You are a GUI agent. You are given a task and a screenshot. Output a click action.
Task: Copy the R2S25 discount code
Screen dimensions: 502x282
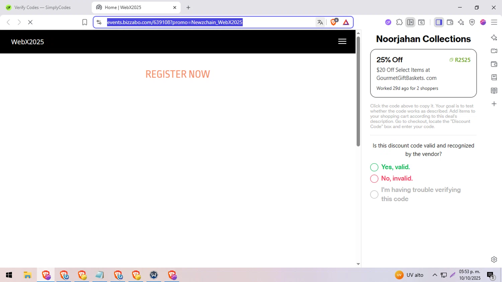point(460,60)
